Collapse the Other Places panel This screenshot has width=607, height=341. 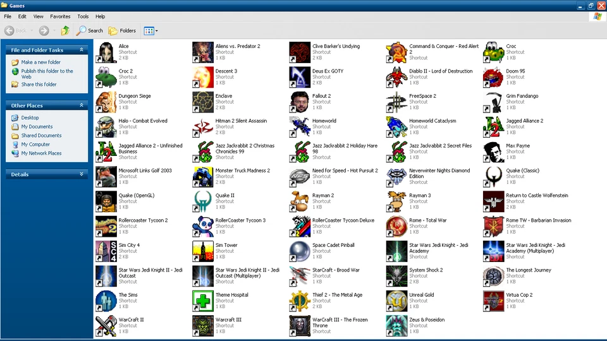[82, 105]
